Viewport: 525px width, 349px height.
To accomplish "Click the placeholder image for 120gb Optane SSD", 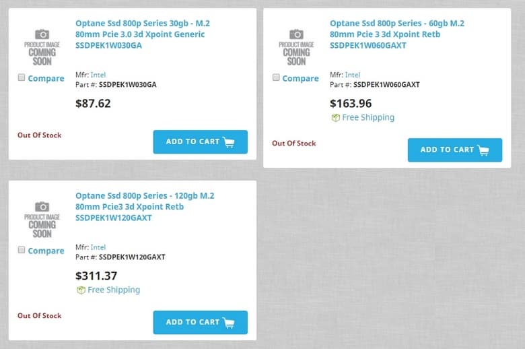I will pos(42,219).
